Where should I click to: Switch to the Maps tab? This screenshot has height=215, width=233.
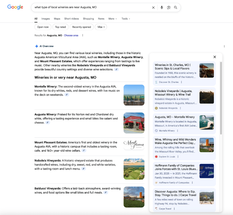click(57, 19)
